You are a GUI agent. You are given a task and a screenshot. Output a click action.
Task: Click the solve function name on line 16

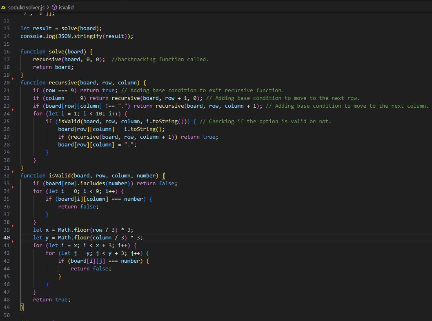pos(56,51)
